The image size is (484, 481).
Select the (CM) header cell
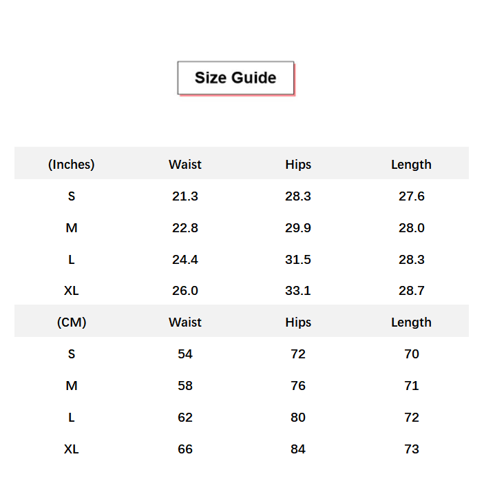(72, 322)
